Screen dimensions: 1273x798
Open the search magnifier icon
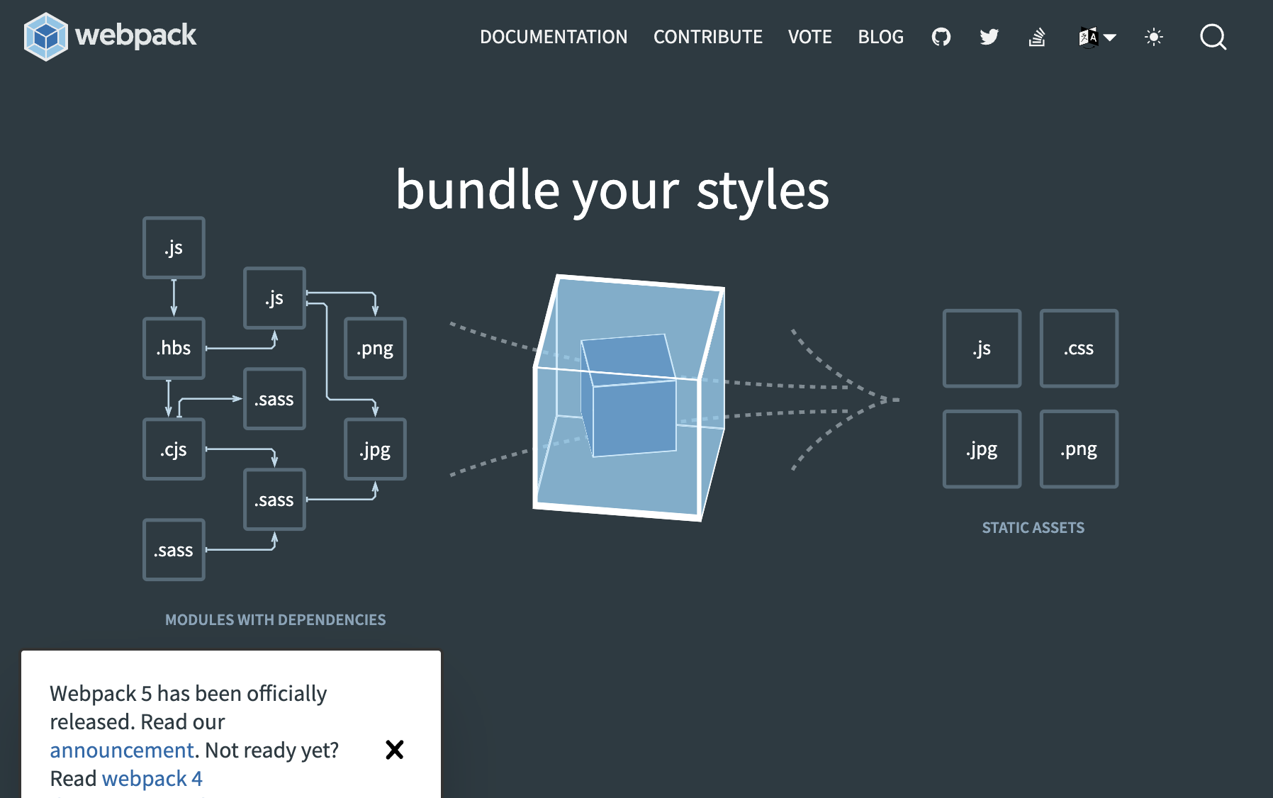click(1213, 37)
